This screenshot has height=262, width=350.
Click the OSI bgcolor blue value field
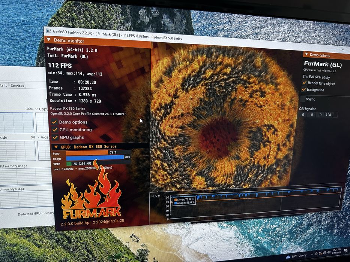pos(320,115)
